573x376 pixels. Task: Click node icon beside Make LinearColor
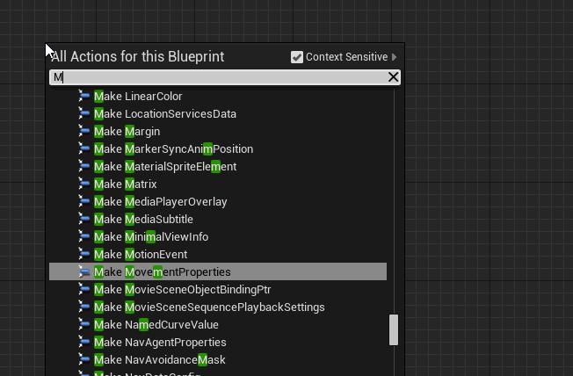84,96
